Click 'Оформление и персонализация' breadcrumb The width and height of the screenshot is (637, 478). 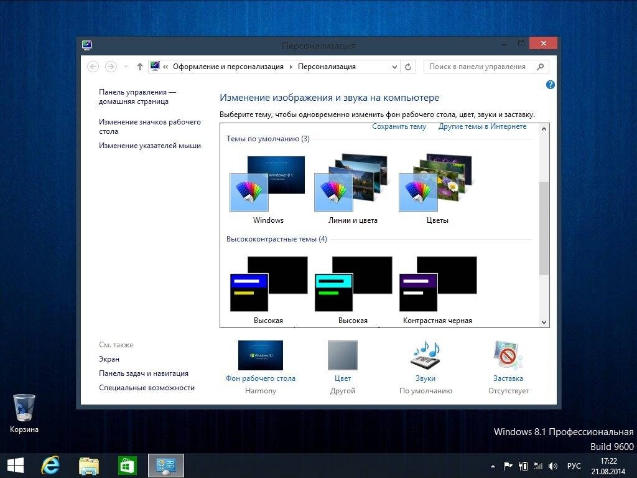pyautogui.click(x=228, y=67)
